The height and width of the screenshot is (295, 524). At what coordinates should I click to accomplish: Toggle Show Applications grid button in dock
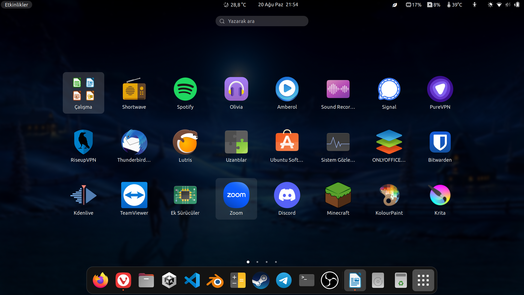423,281
